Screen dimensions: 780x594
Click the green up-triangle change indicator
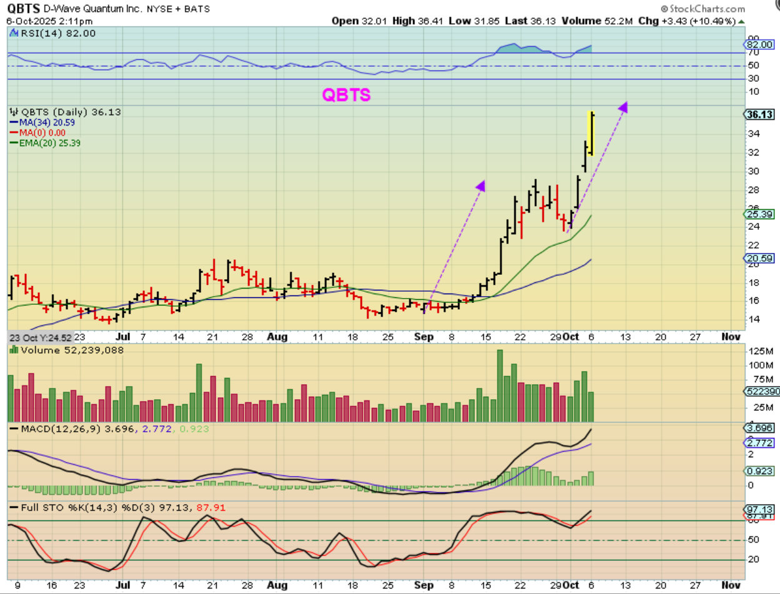pyautogui.click(x=741, y=21)
